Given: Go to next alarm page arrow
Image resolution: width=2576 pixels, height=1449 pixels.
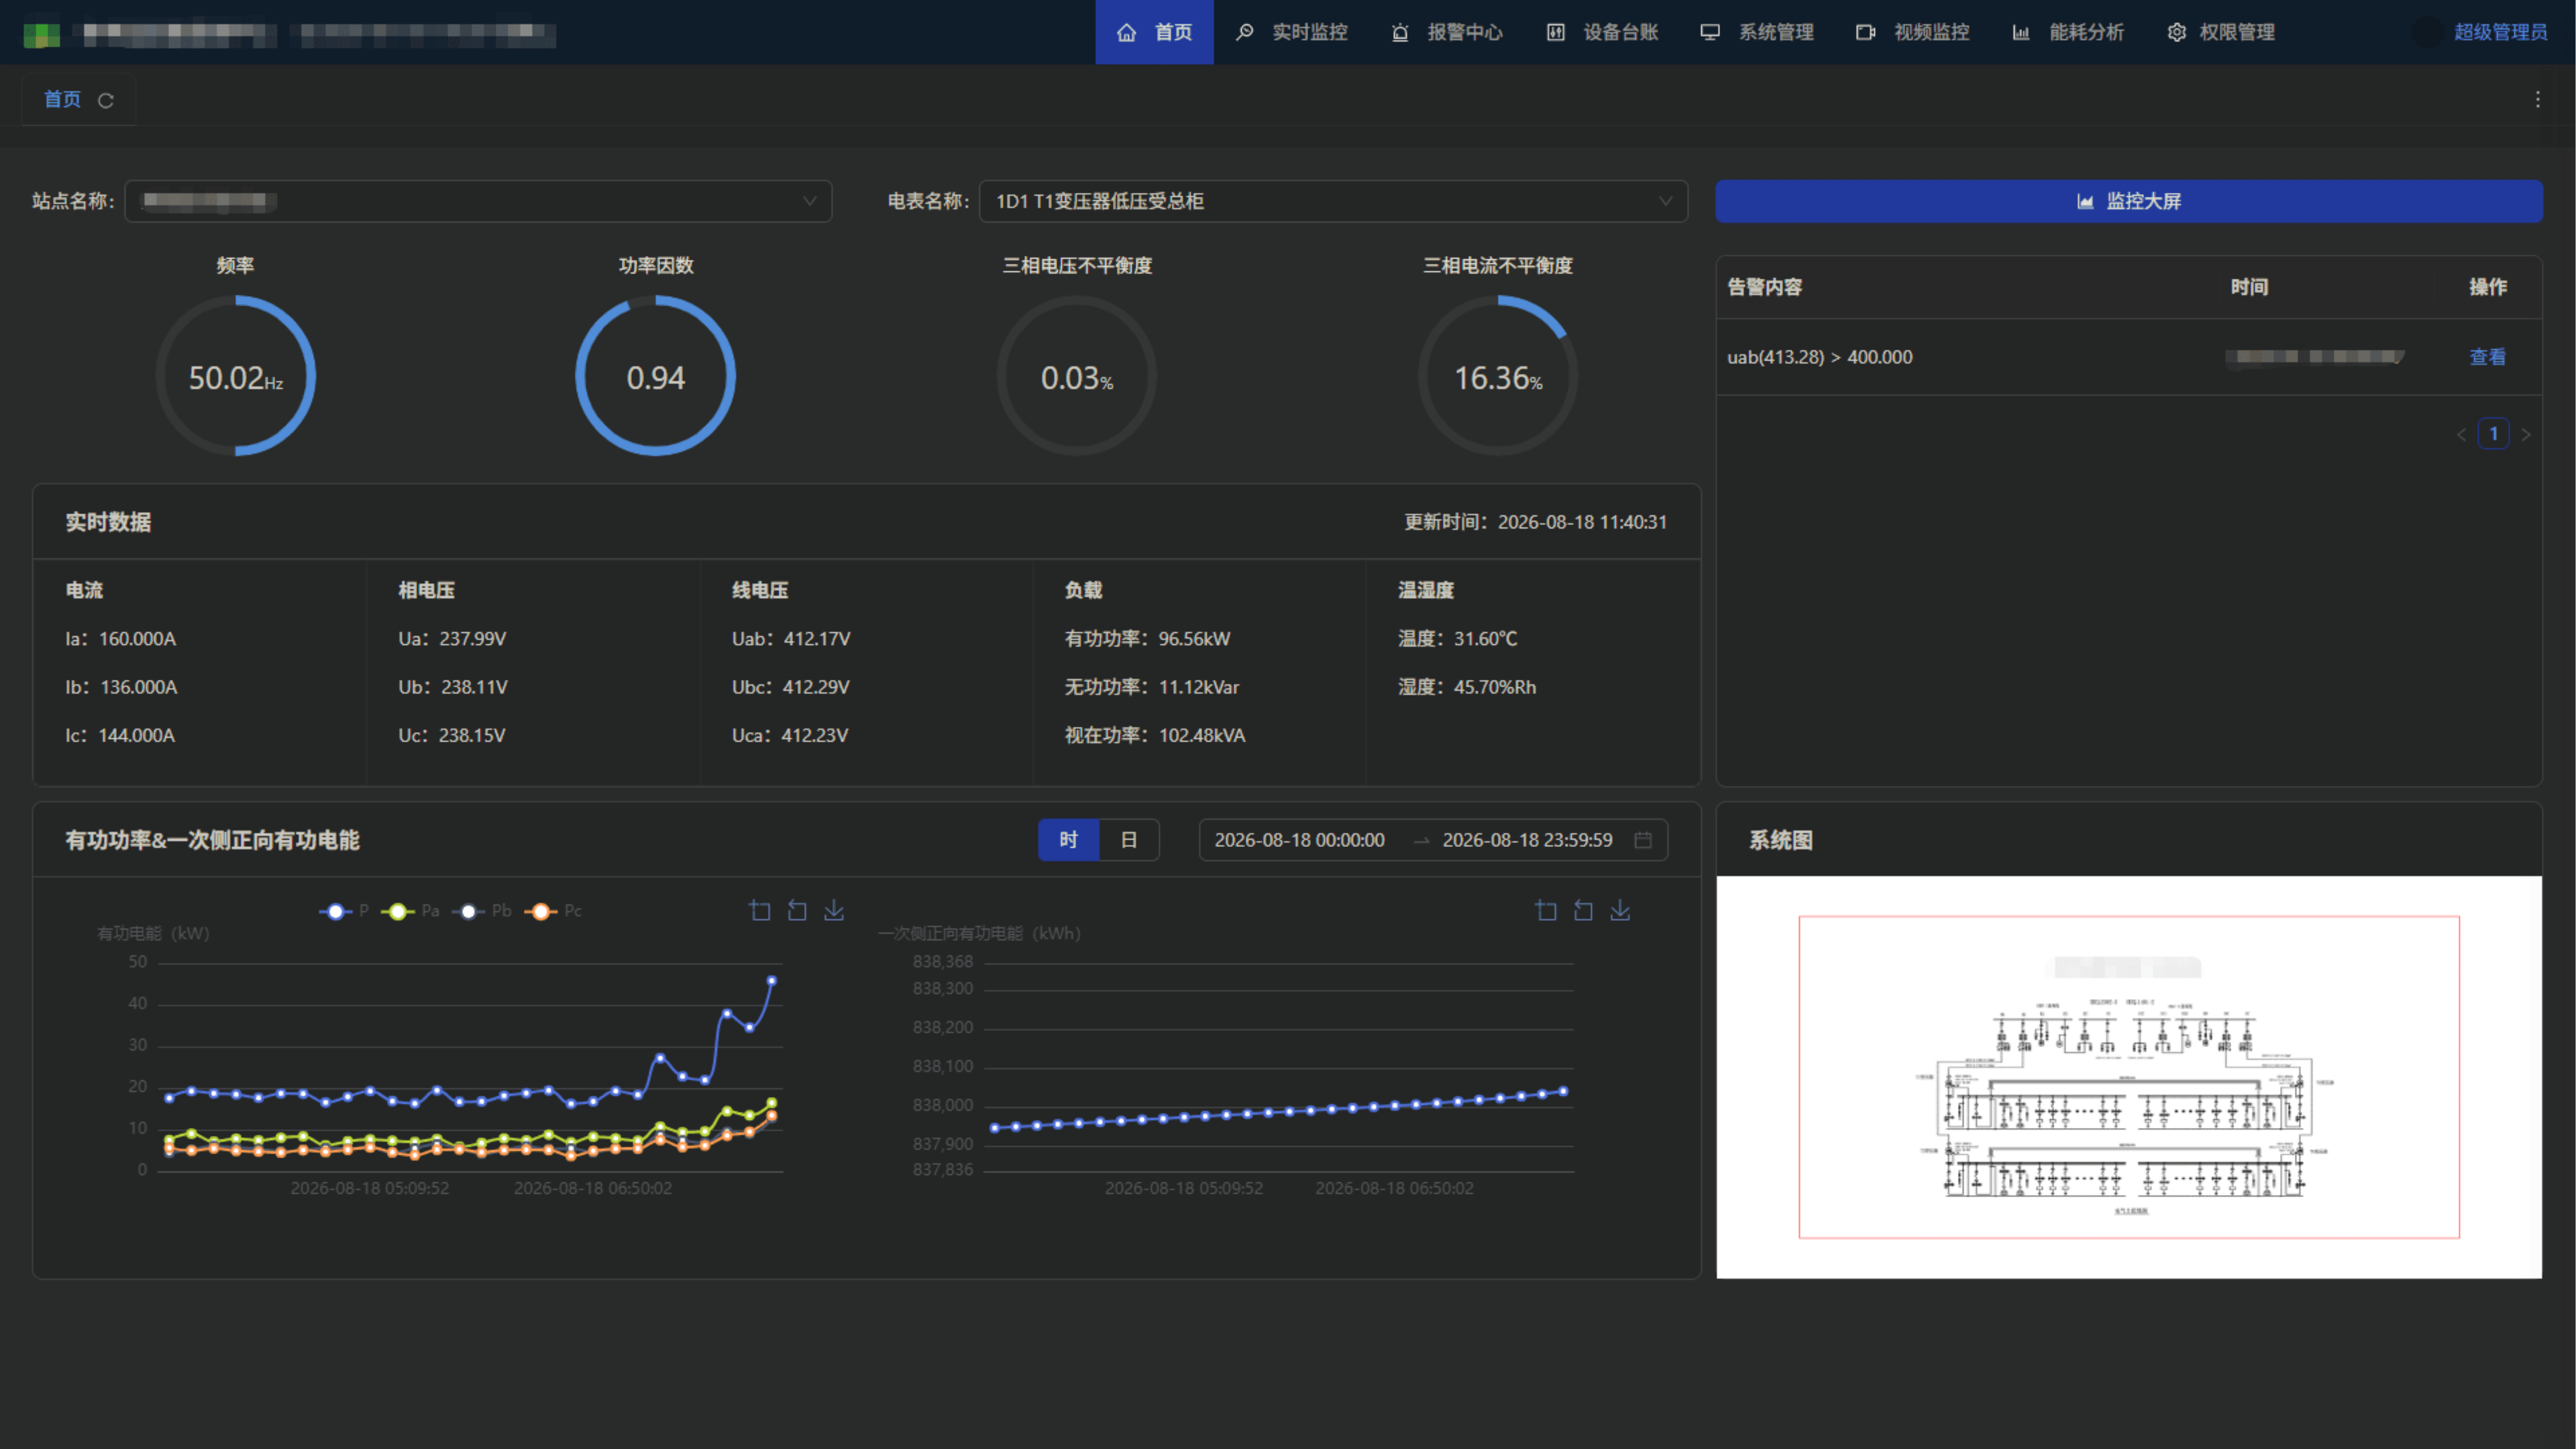Looking at the screenshot, I should [x=2526, y=434].
